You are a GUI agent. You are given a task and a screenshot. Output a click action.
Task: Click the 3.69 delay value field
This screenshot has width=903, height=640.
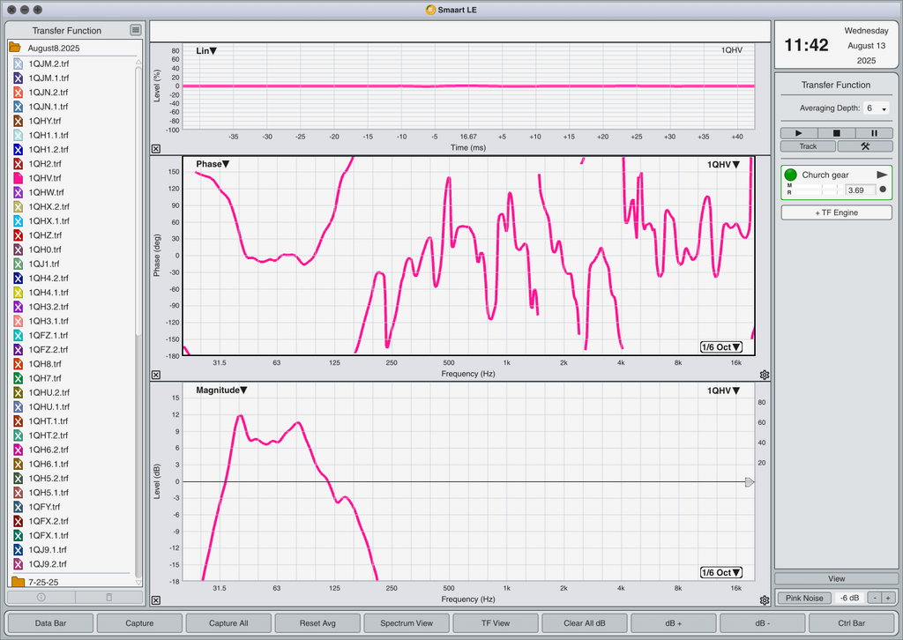point(860,190)
